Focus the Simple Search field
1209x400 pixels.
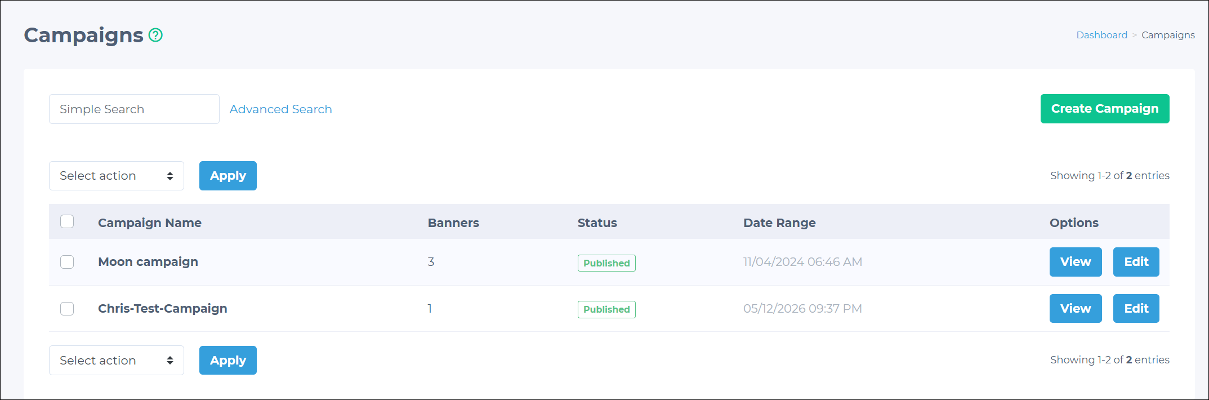[134, 109]
